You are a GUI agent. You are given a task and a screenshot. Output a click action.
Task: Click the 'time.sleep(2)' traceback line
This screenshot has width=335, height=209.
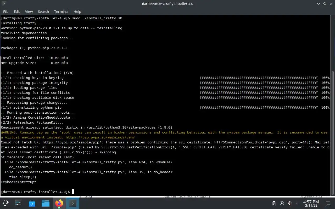point(23,177)
